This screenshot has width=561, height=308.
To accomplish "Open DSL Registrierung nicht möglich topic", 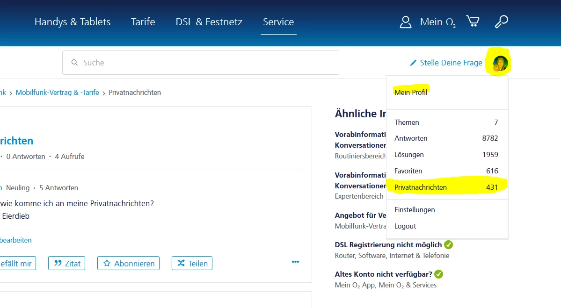I will click(x=388, y=245).
